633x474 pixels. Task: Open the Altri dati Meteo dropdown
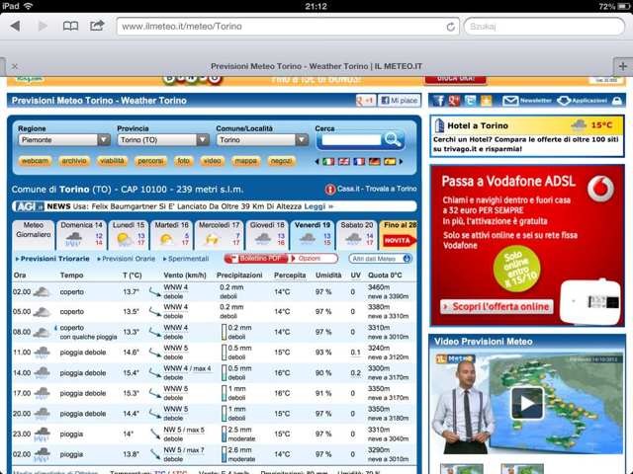pos(380,259)
